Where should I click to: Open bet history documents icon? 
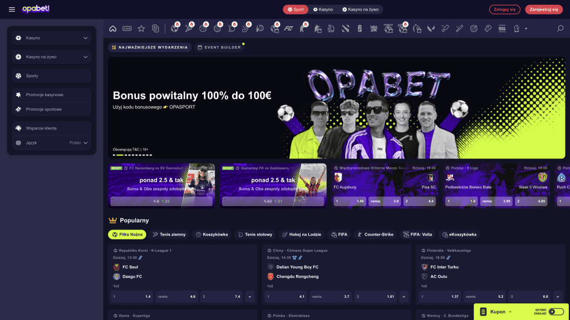155,29
